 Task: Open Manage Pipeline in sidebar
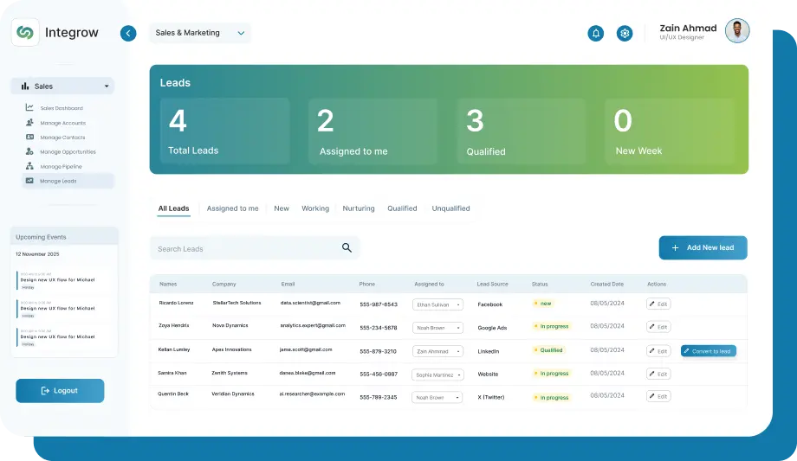pyautogui.click(x=61, y=166)
